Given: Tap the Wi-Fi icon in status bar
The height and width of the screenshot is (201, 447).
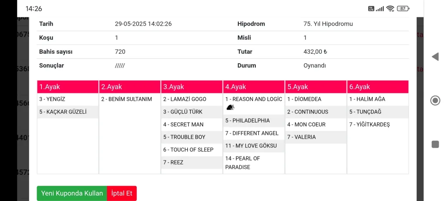Looking at the screenshot, I should (390, 8).
